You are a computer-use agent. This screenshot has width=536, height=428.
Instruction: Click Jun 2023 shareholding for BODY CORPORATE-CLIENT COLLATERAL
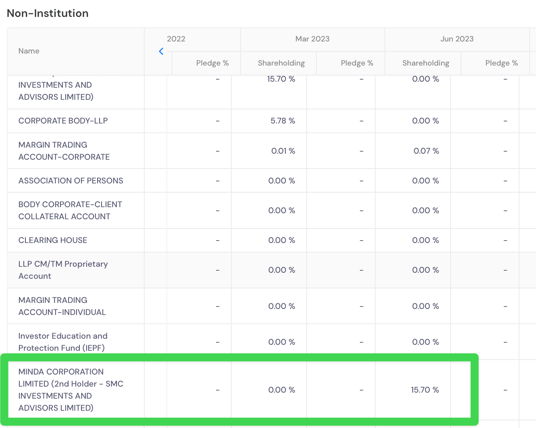click(426, 210)
